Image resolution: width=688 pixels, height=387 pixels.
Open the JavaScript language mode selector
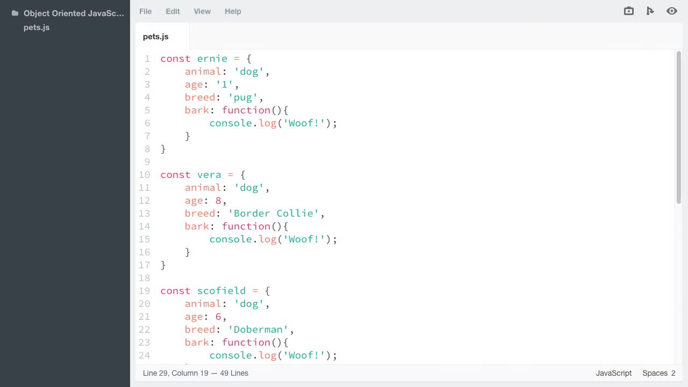613,373
